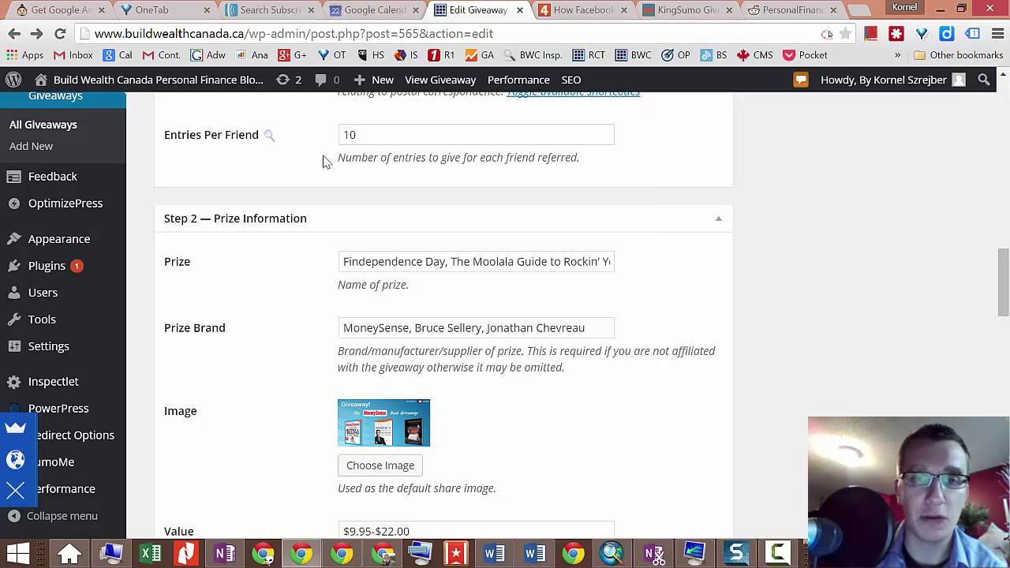This screenshot has height=568, width=1010.
Task: Open the Snagit icon in taskbar
Action: (x=736, y=554)
